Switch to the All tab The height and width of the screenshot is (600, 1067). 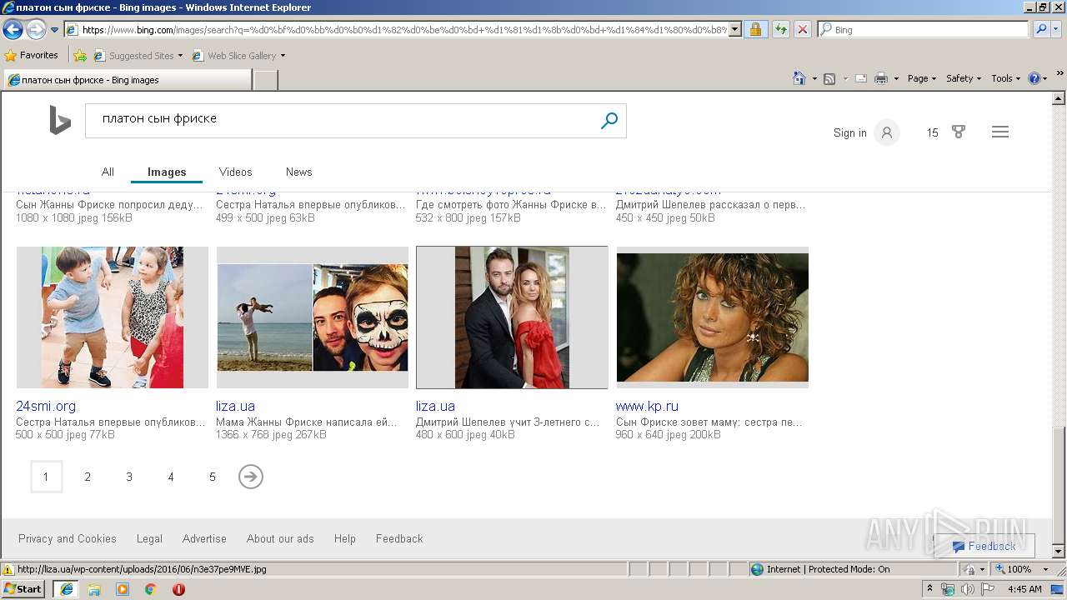coord(108,172)
